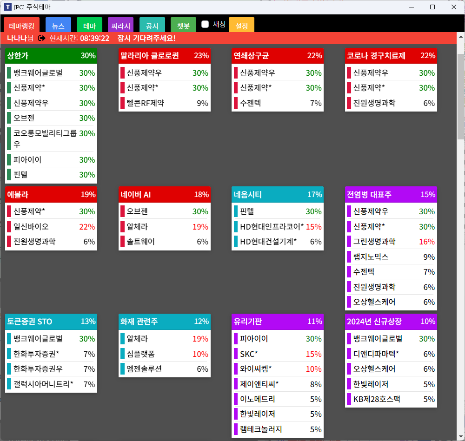Select HD현대인프라코어* in 네옴시티 card
This screenshot has width=465, height=441.
click(278, 227)
